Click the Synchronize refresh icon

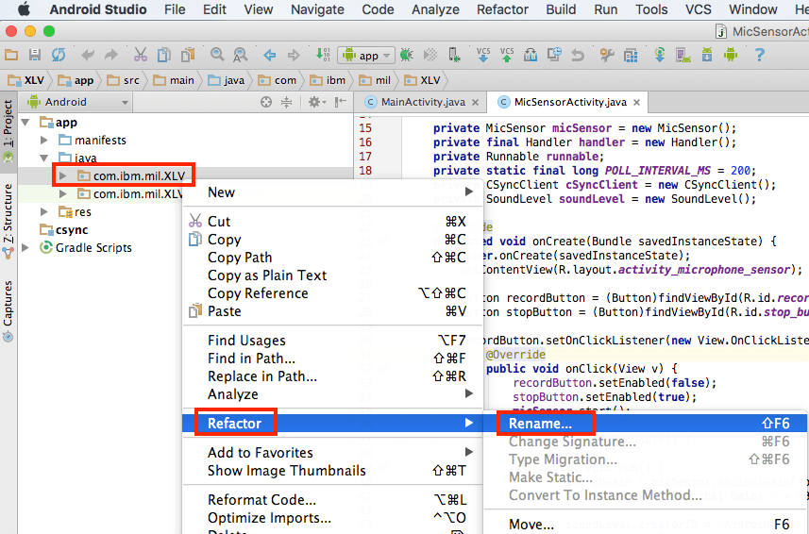59,55
